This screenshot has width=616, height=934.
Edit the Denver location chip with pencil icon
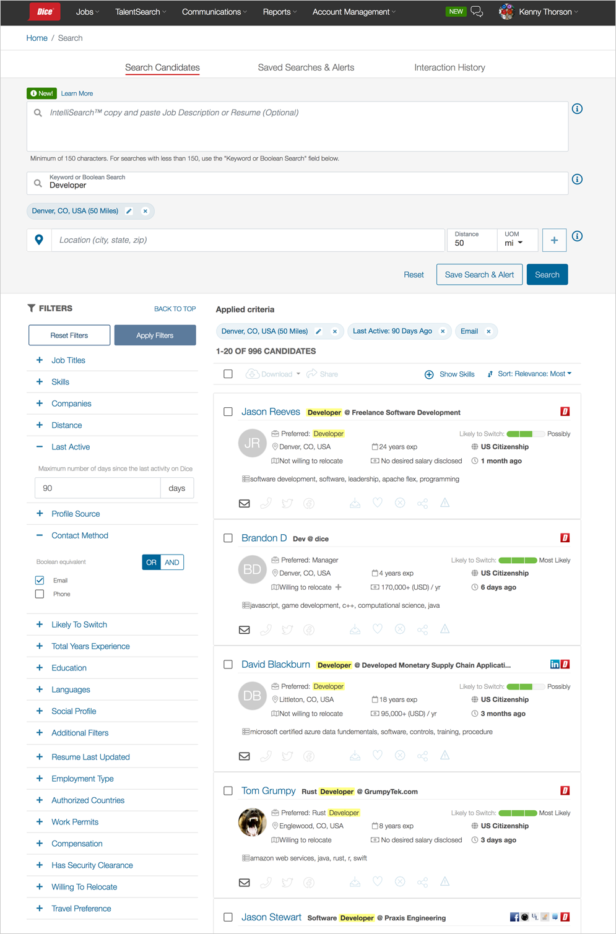pos(129,211)
